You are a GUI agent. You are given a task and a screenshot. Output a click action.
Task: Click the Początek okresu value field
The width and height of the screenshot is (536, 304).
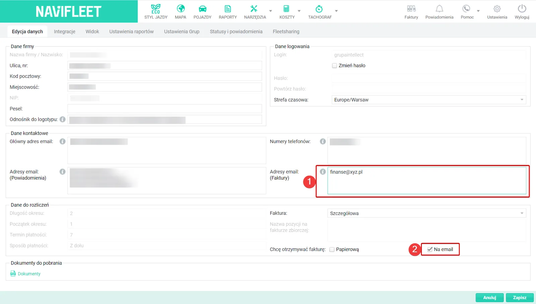point(167,224)
